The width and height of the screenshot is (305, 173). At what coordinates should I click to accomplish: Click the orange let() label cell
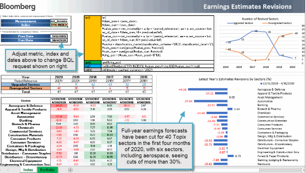93,38
